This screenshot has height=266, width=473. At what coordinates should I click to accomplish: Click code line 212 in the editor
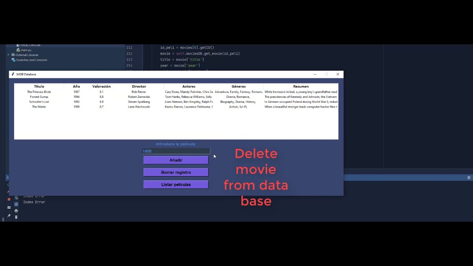coord(200,54)
